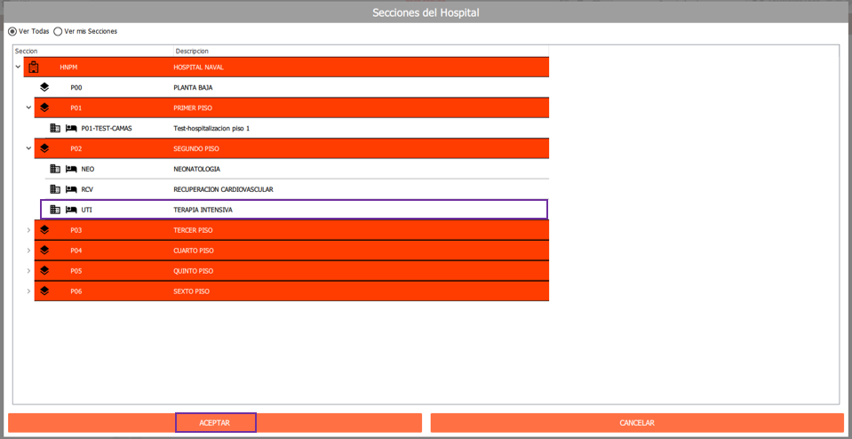Collapse the P01 Primer Piso node
This screenshot has width=852, height=439.
pyautogui.click(x=28, y=108)
